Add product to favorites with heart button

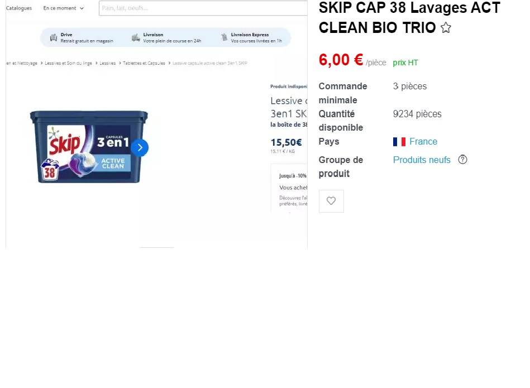331,201
